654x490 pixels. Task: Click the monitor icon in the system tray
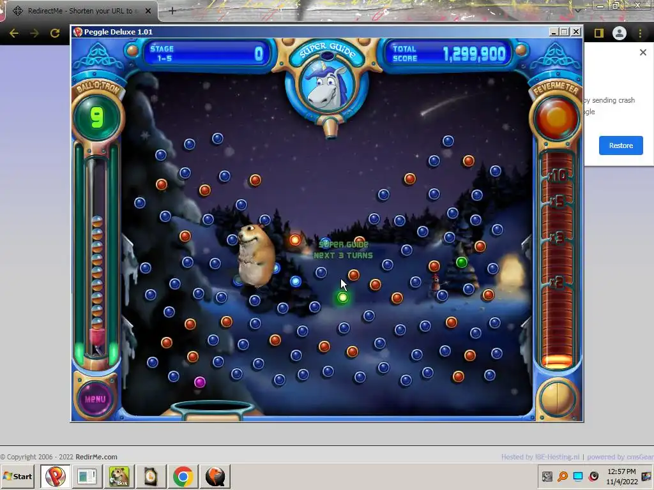coord(578,476)
